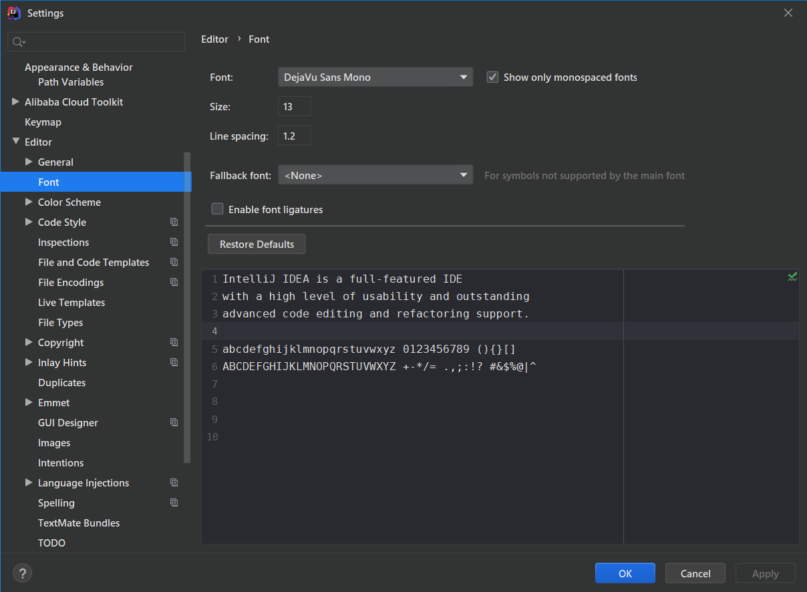Viewport: 807px width, 592px height.
Task: Click line number 4 in preview gutter
Action: (214, 331)
